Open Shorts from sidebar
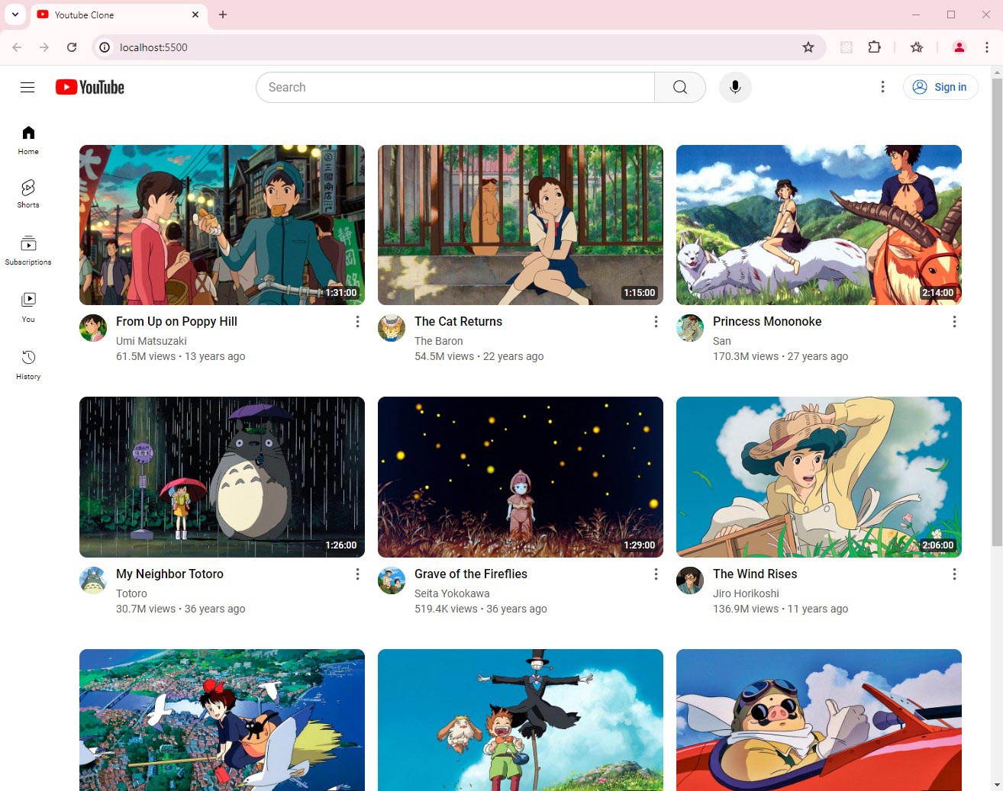This screenshot has height=791, width=1003. [28, 194]
